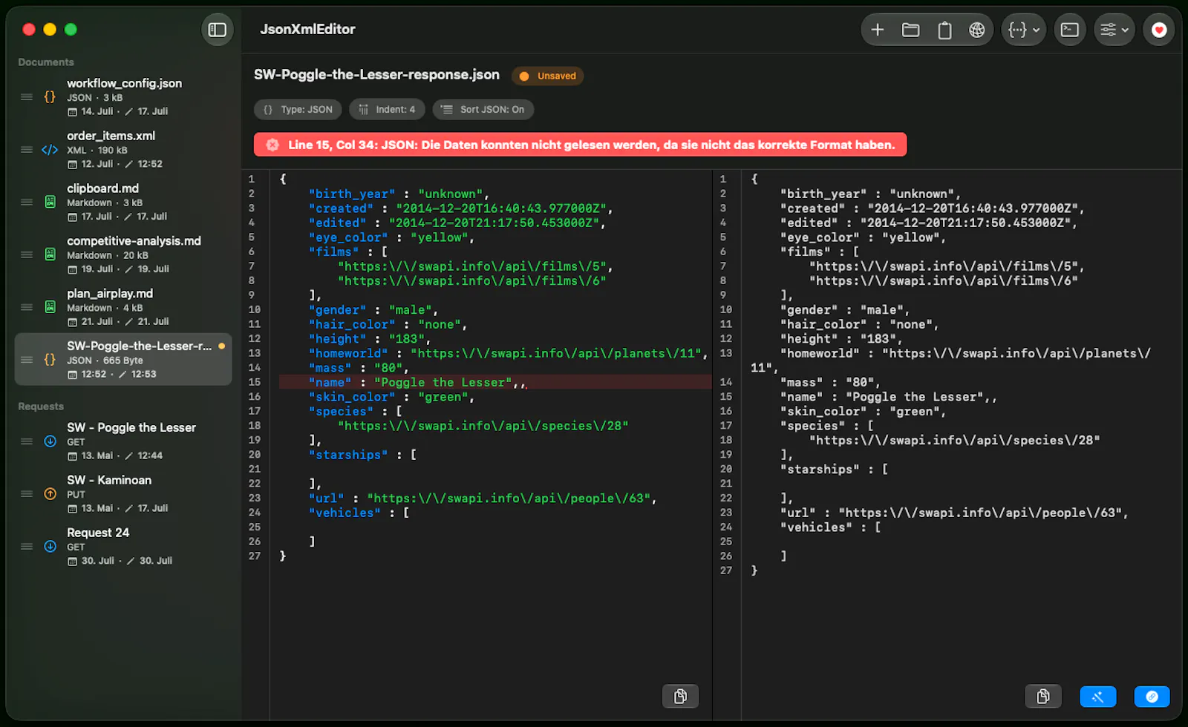
Task: Copy left editor content with copy icon
Action: (x=680, y=697)
